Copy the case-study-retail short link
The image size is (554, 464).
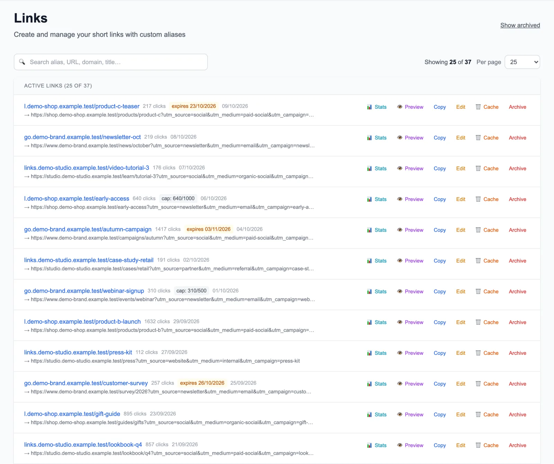(440, 261)
